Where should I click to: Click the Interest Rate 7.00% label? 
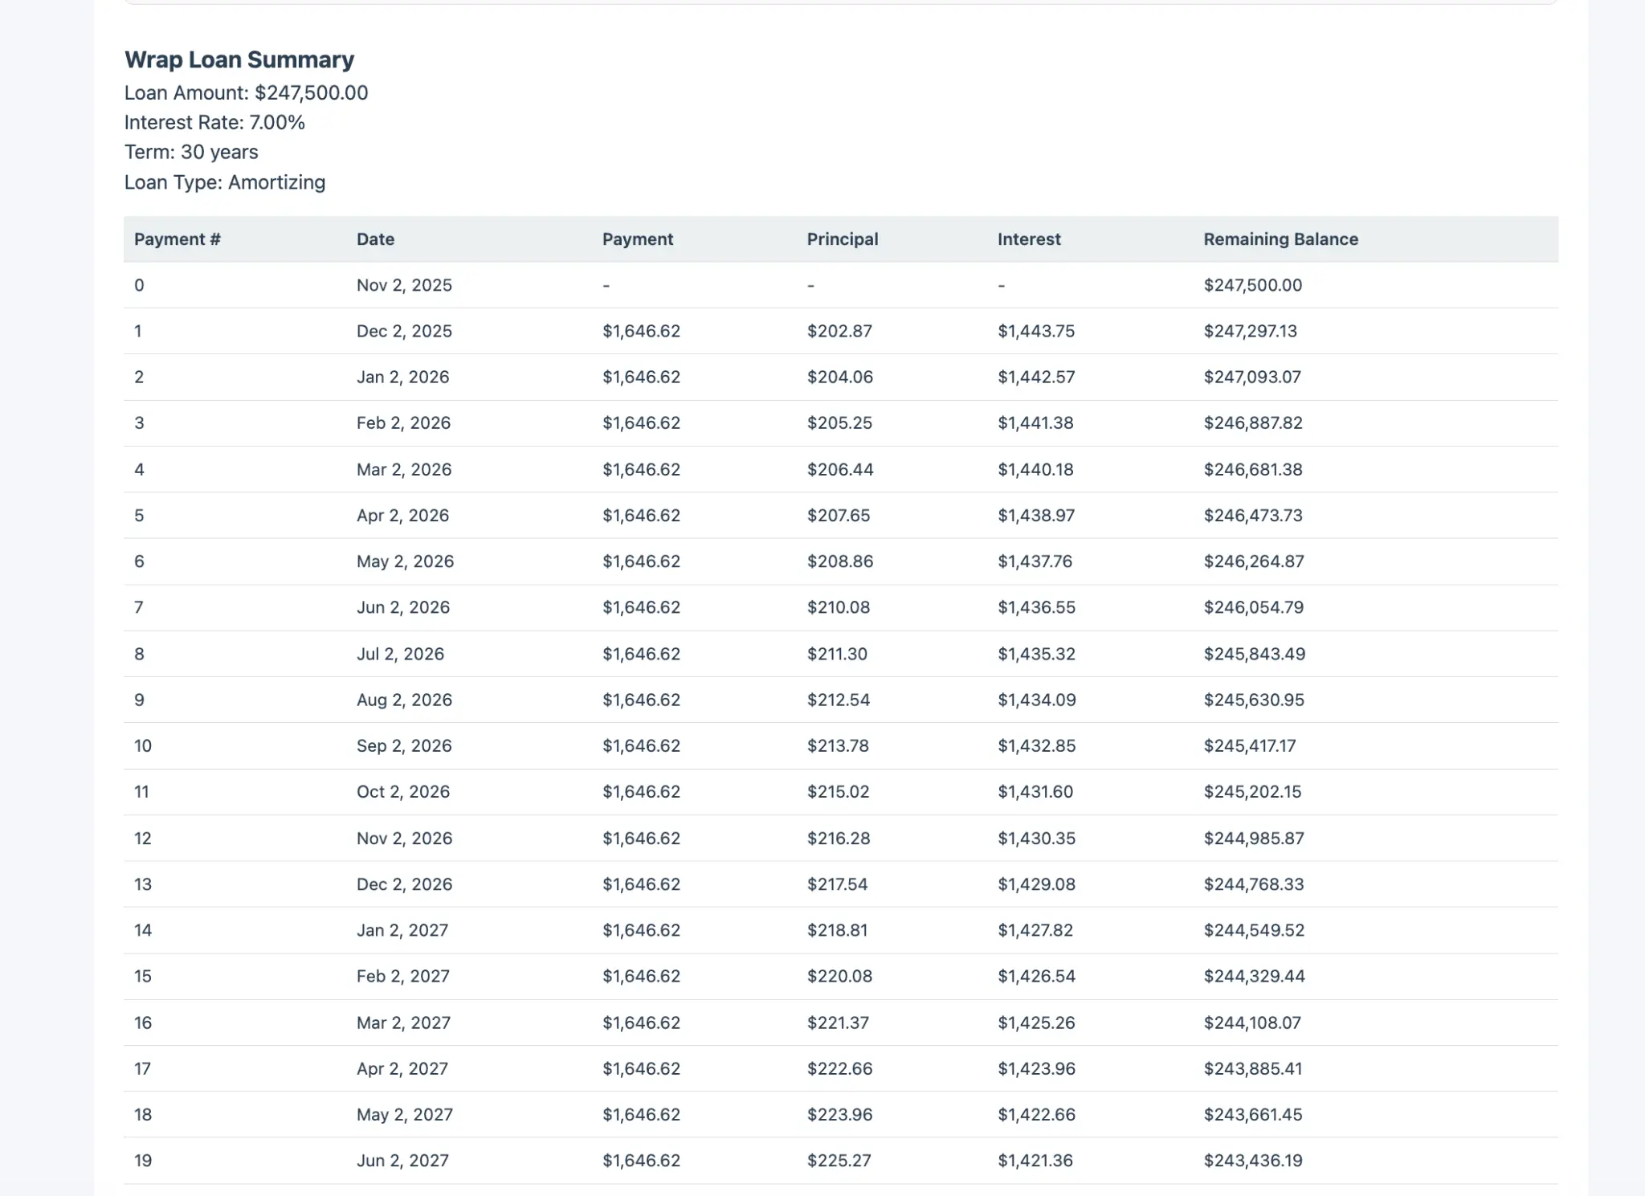tap(214, 122)
